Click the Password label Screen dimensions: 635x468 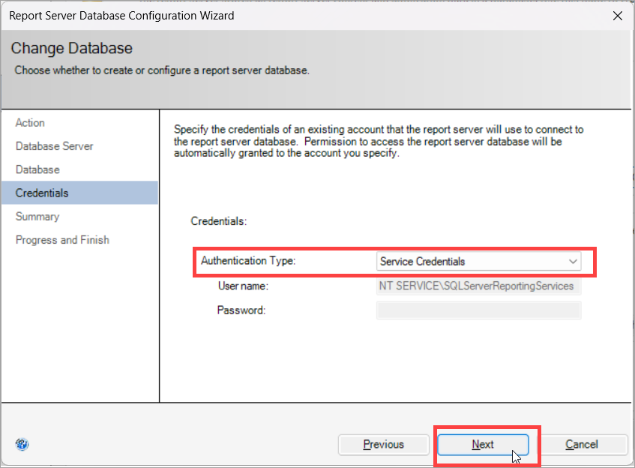241,310
